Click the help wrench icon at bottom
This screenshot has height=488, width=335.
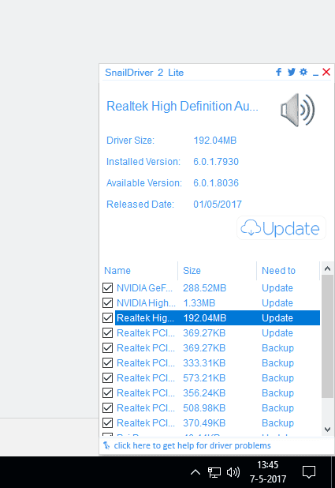coord(106,445)
